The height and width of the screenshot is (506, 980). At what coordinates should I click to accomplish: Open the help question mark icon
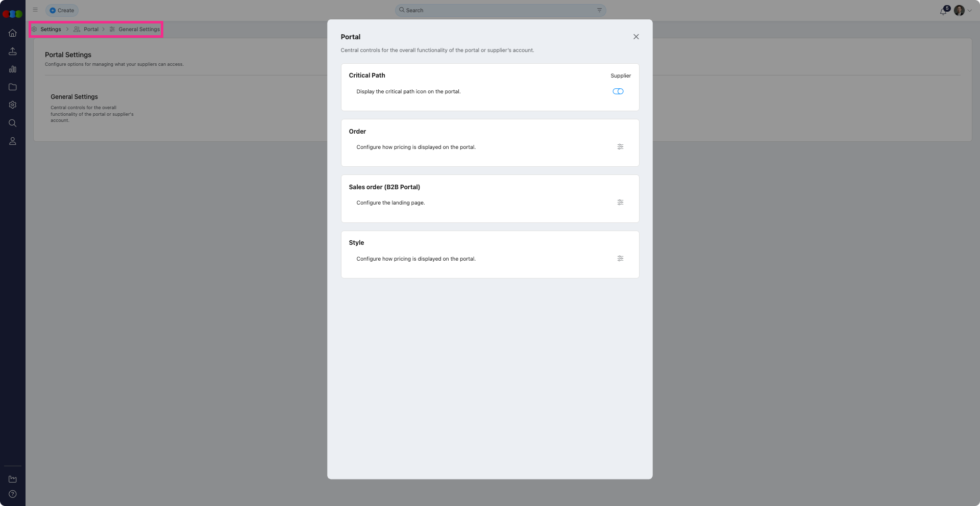tap(13, 494)
